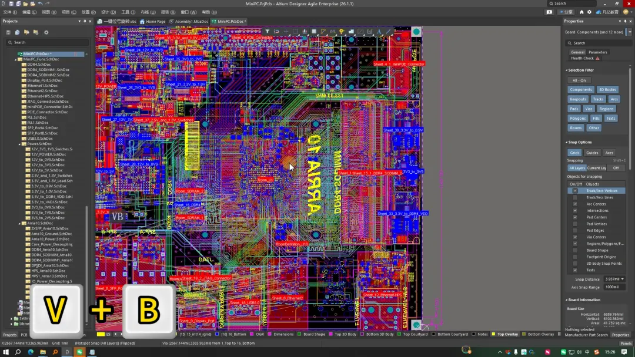Click the yellow LS layer color swatch

click(101, 334)
